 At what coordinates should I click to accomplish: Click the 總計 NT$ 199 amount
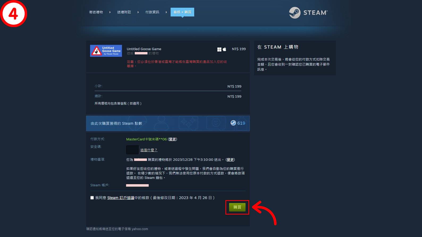234,96
